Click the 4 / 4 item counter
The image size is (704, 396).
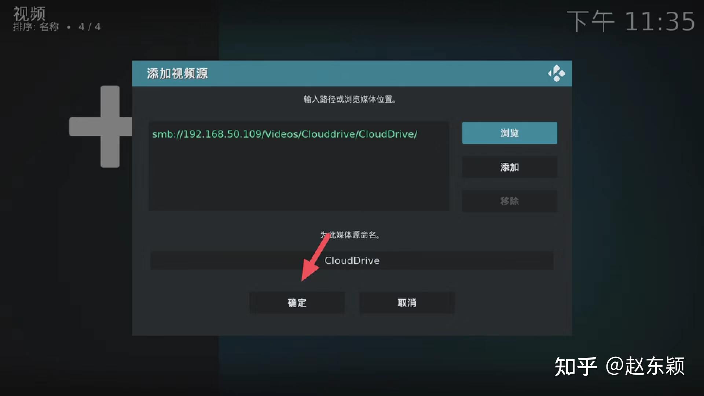coord(89,27)
